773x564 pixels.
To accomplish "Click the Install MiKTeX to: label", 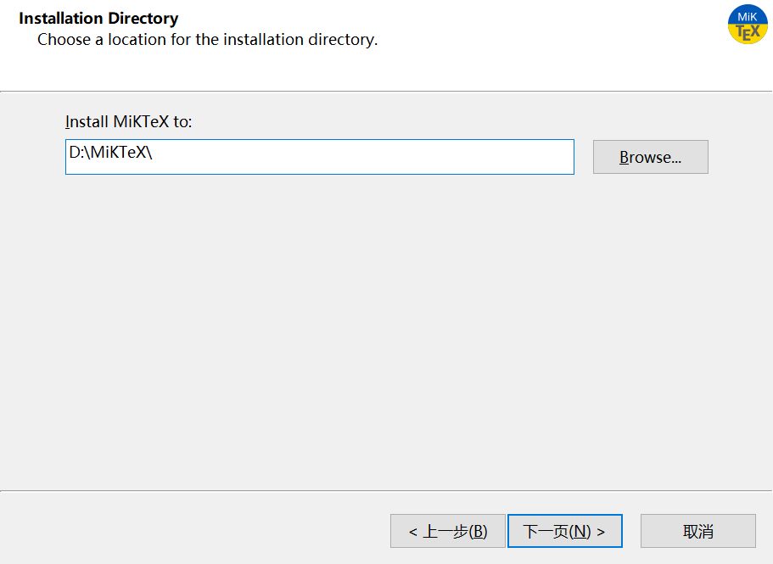I will tap(129, 121).
